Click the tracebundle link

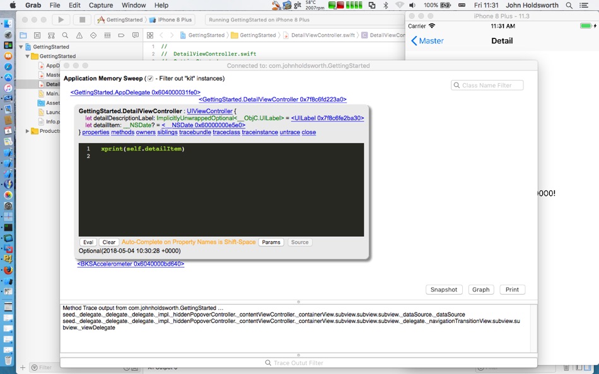pyautogui.click(x=195, y=132)
